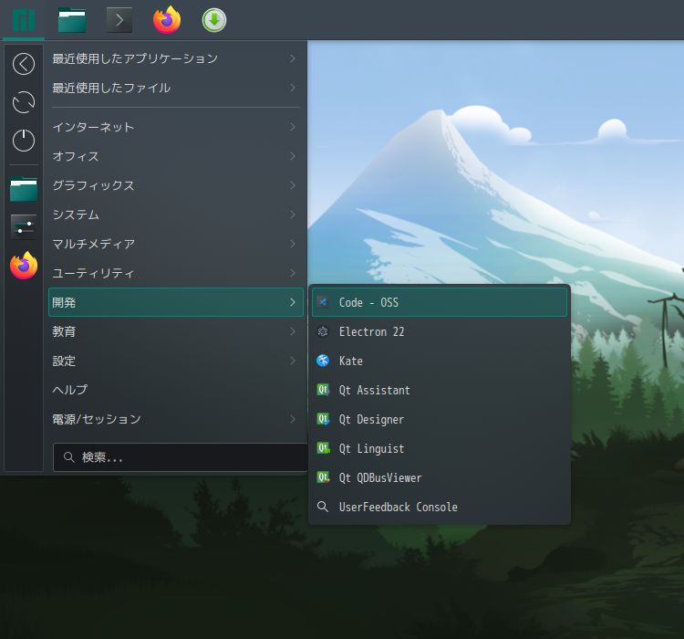Launch Code - OSS from submenu
Viewport: 684px width, 639px height.
pos(440,302)
